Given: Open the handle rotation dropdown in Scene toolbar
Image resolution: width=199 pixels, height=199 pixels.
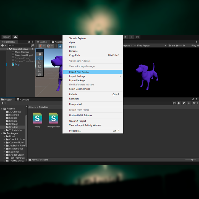Looking at the screenshot, I should coord(50,46).
